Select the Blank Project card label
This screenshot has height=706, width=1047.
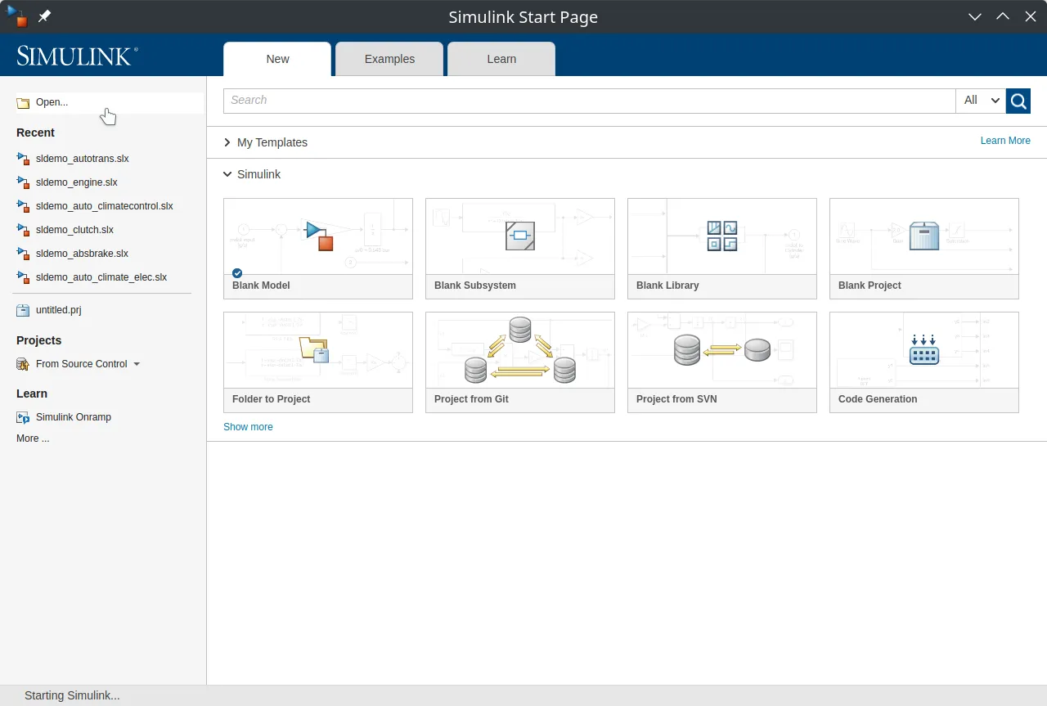point(870,286)
